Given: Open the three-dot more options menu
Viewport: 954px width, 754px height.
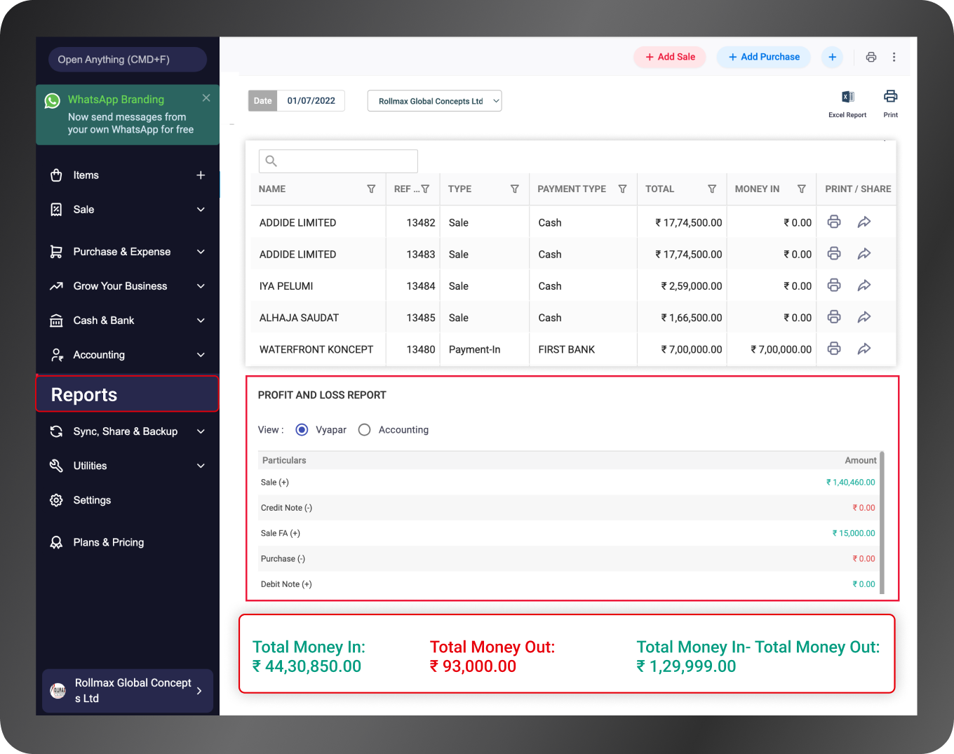Looking at the screenshot, I should (894, 58).
